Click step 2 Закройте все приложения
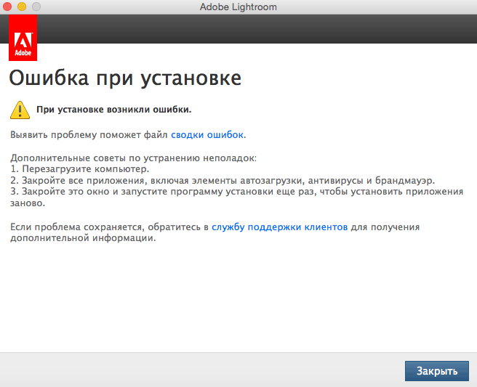 click(x=223, y=181)
